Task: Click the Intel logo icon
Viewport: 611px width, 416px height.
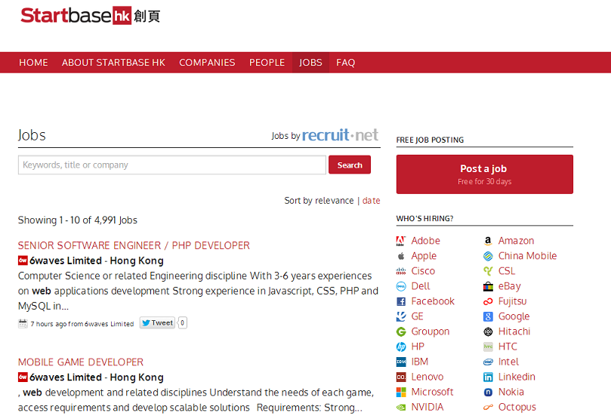Action: point(488,362)
